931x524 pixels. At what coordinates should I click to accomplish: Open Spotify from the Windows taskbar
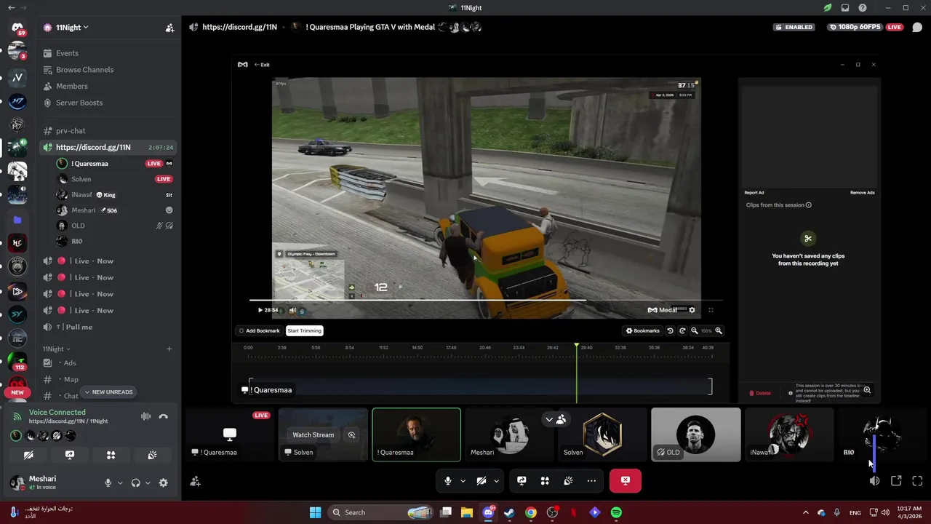(616, 512)
